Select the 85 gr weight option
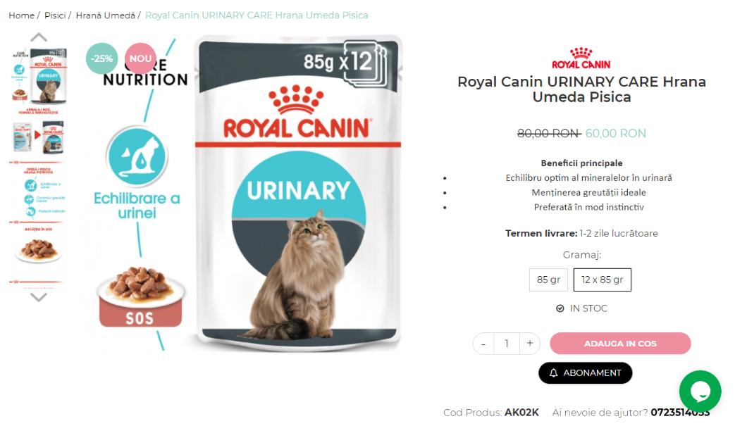Screen dimensions: 735x426 (548, 280)
